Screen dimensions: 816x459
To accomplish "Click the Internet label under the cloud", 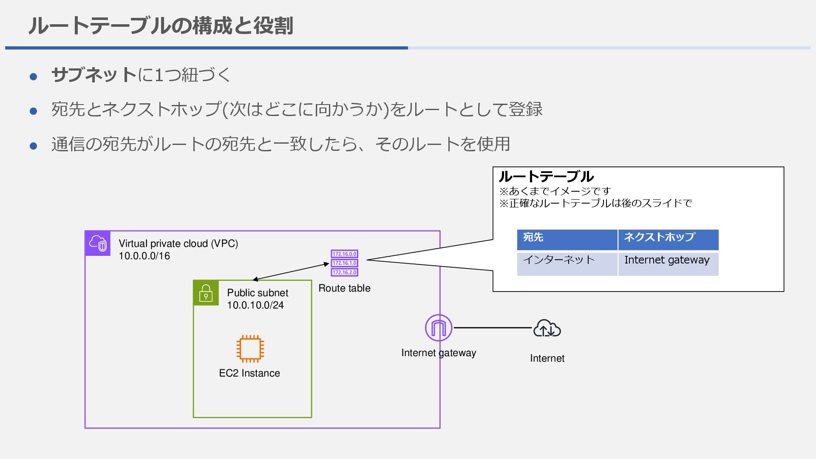I will point(547,358).
